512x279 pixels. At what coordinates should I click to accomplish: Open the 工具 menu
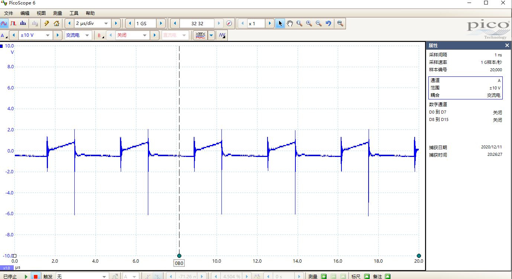(74, 13)
